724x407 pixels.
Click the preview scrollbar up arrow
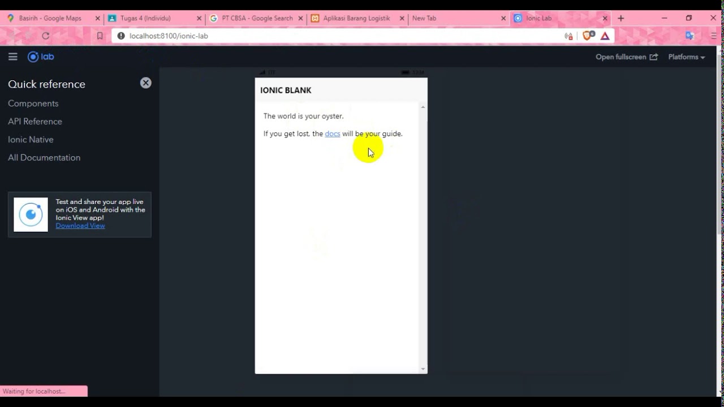click(x=423, y=107)
